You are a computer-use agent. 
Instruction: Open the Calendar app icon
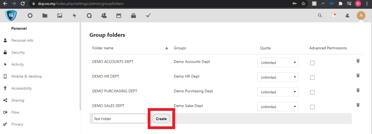click(x=119, y=16)
